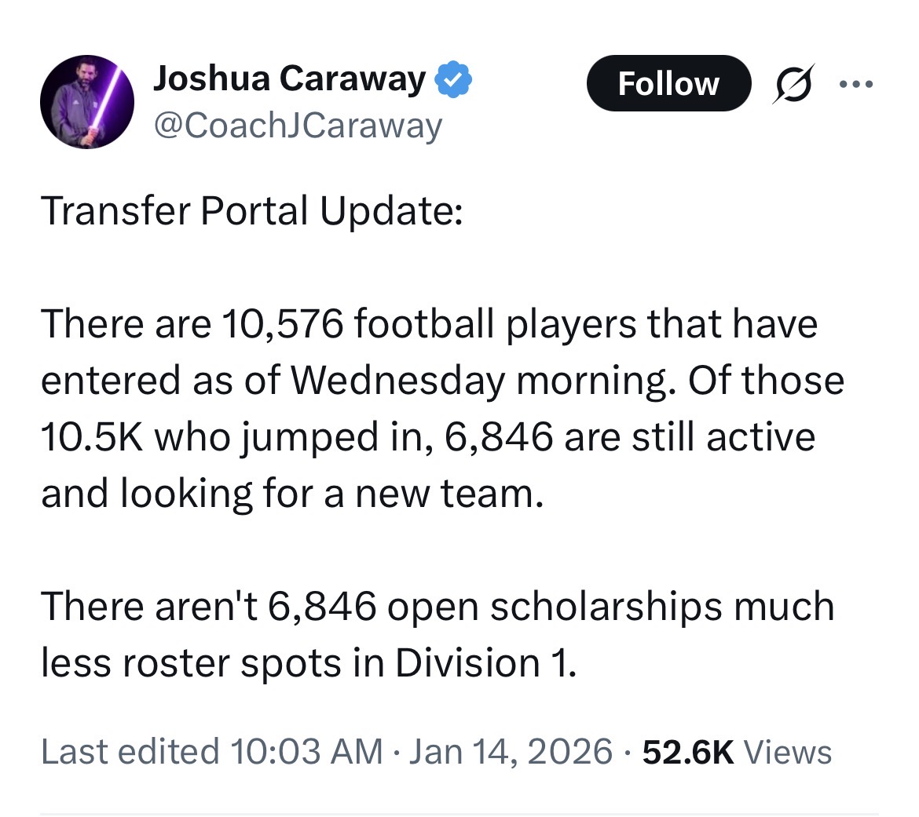The image size is (919, 817).
Task: Click the line starting There are 10,576
Action: point(429,323)
